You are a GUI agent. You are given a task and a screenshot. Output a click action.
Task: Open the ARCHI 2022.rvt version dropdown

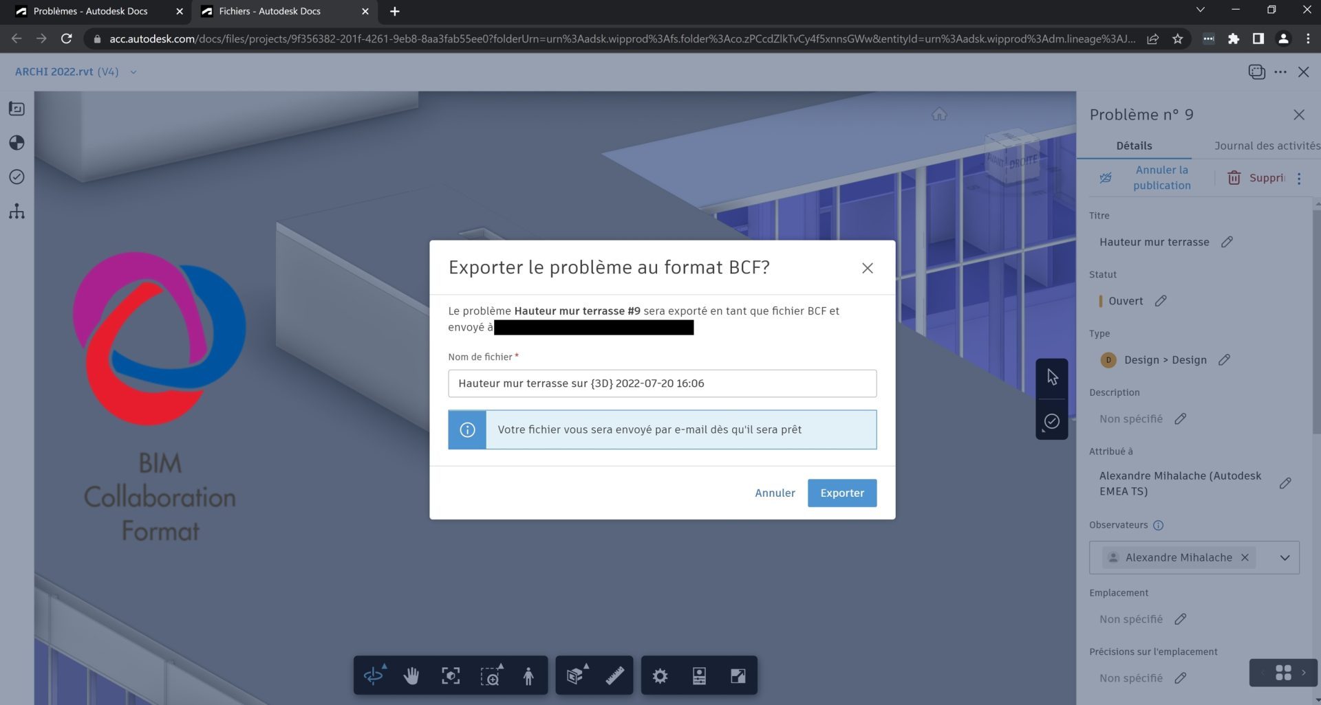(x=133, y=71)
